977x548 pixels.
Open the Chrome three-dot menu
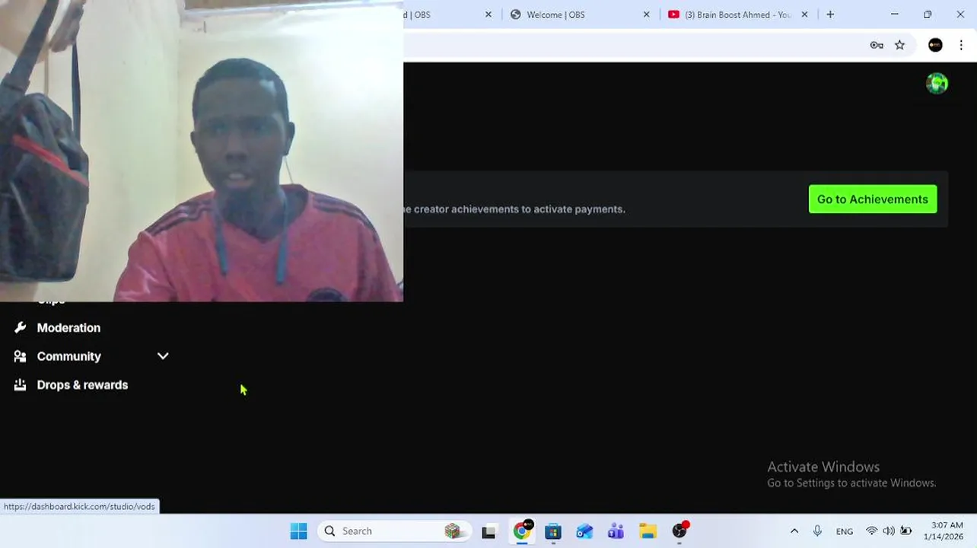tap(961, 45)
